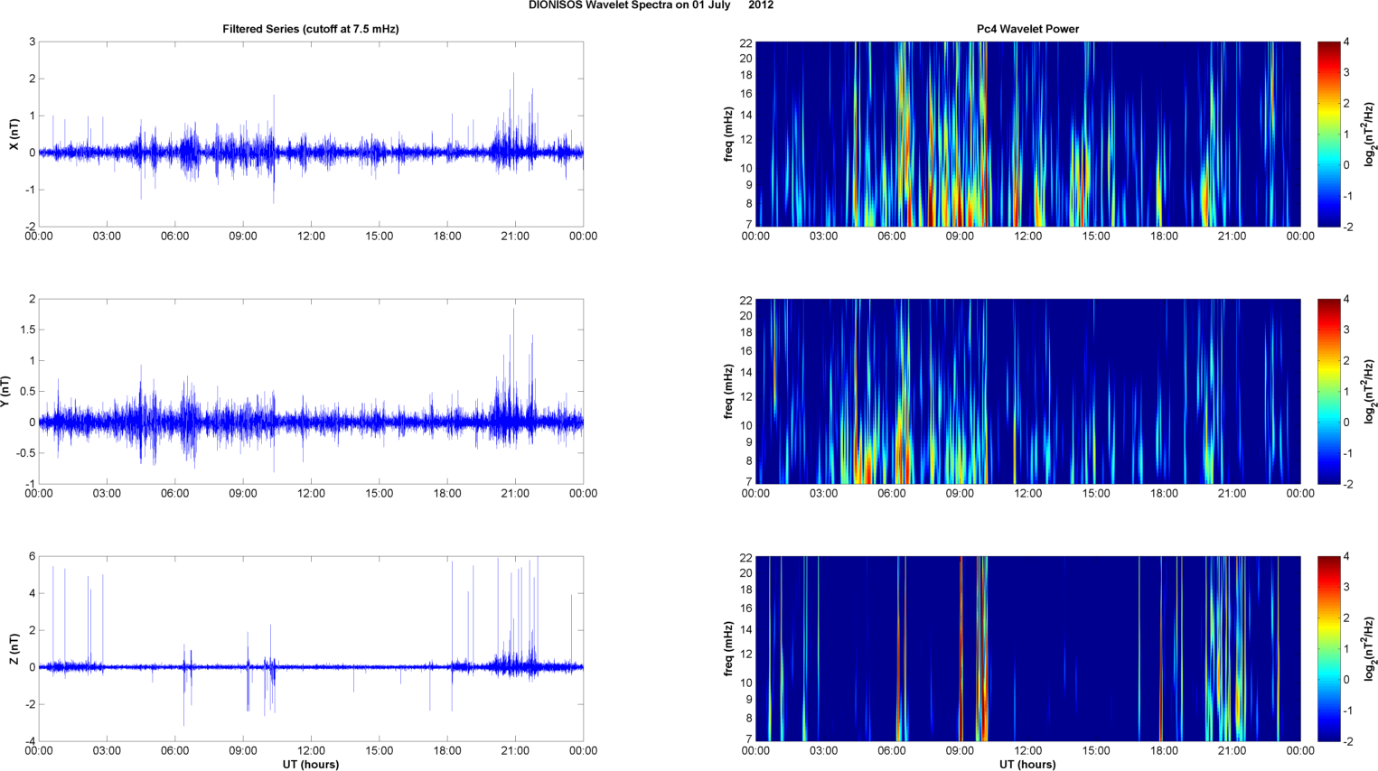Click UT (hours) label under the Z plot

pos(310,764)
